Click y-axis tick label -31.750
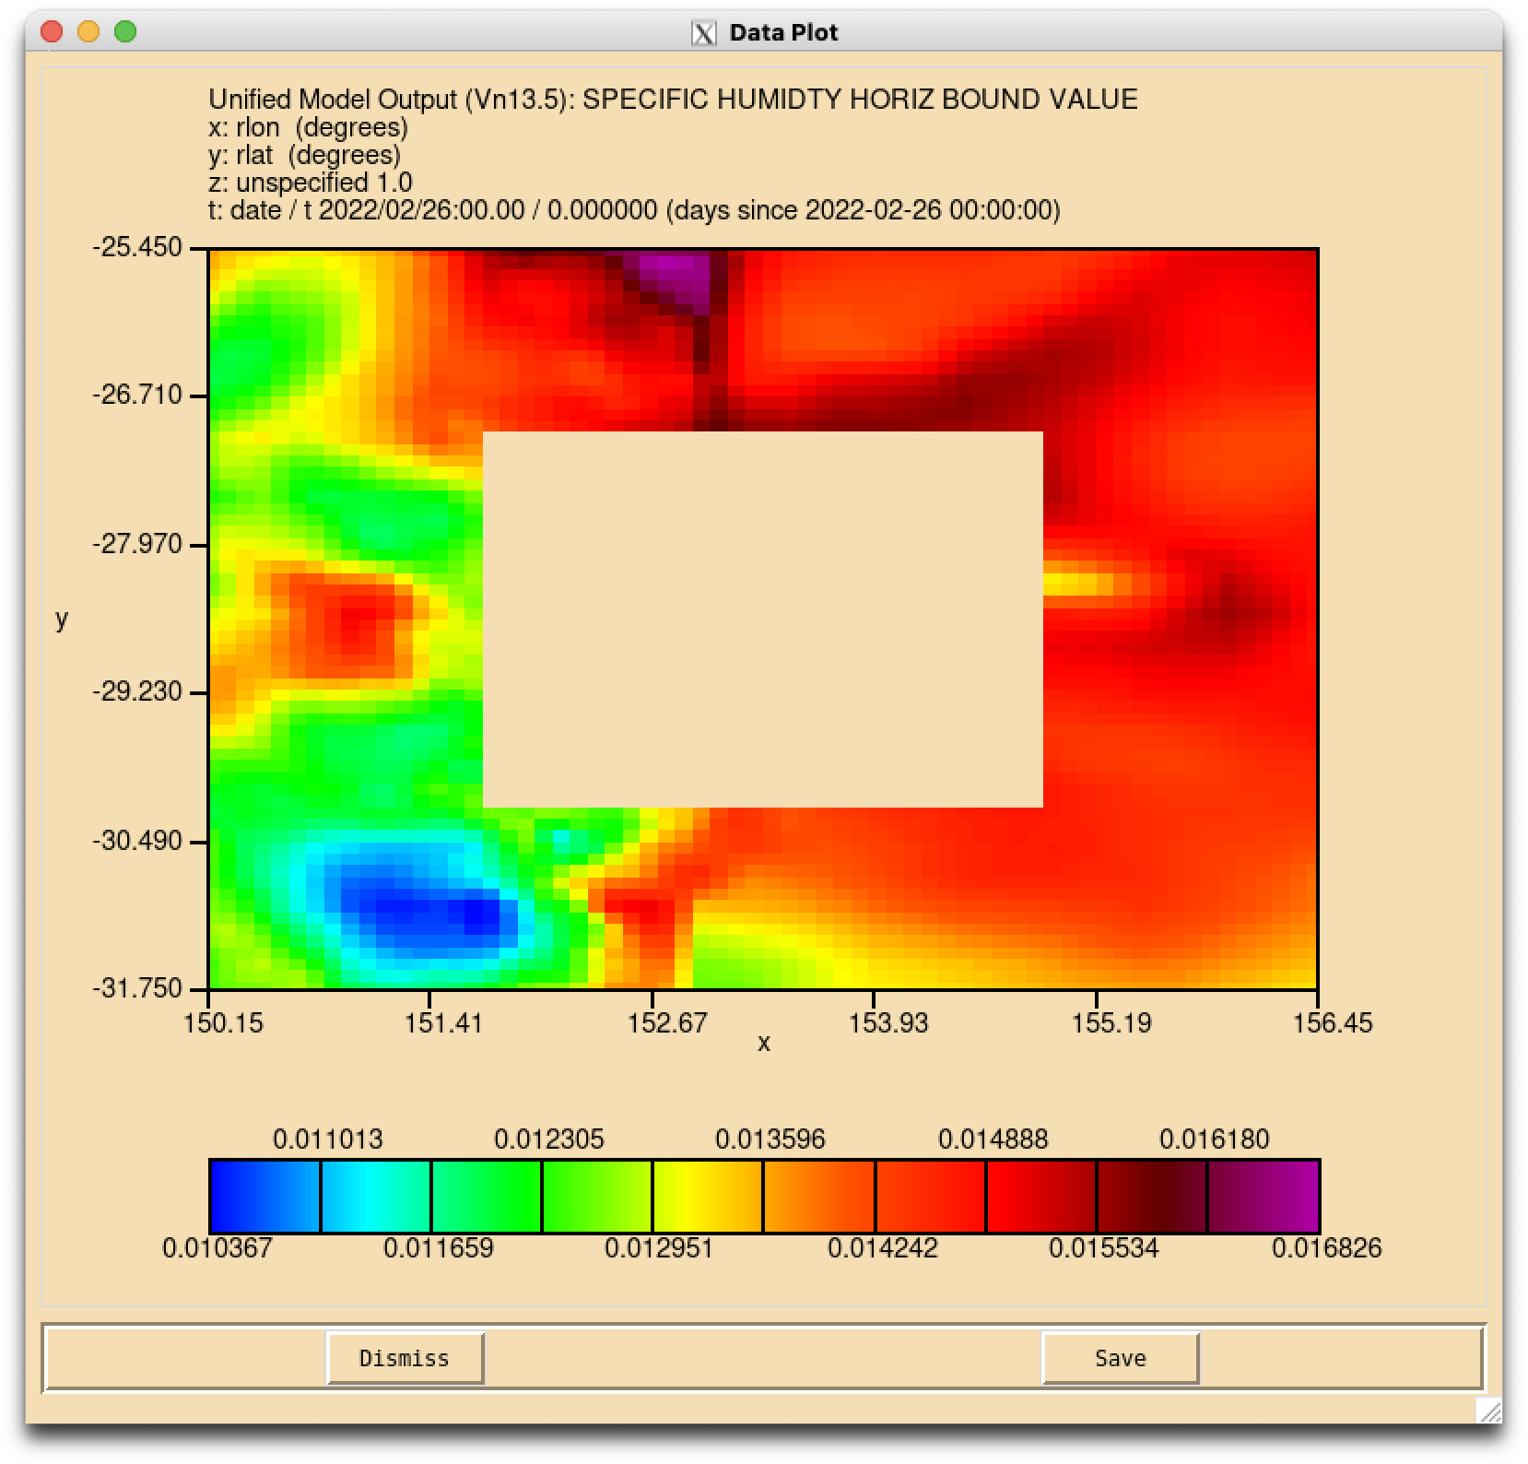 point(137,988)
